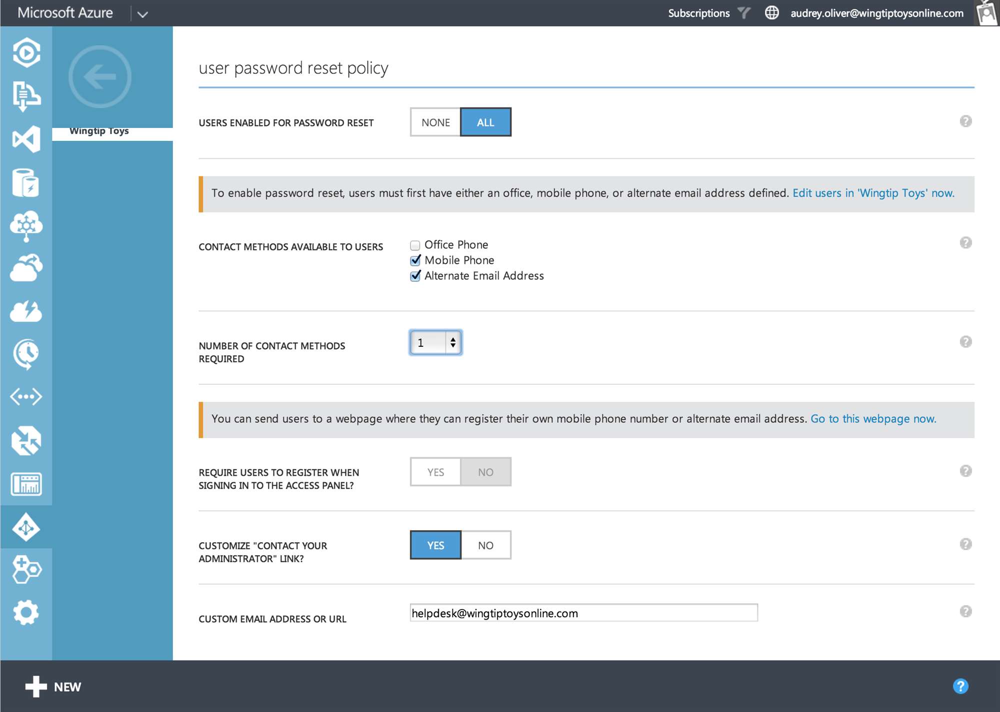The image size is (1000, 712).
Task: Open the networks angle-brackets sidebar icon
Action: click(x=26, y=397)
